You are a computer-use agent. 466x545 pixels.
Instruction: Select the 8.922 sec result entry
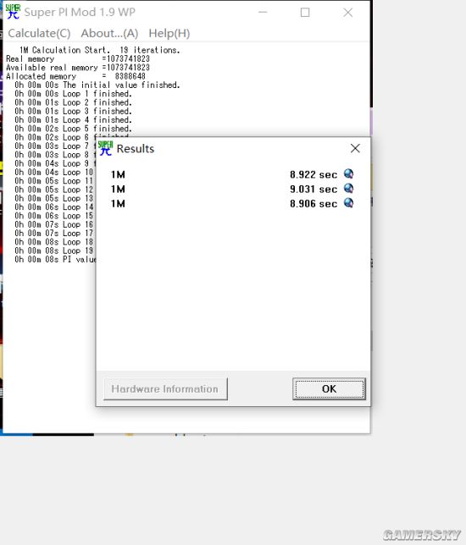[x=313, y=174]
